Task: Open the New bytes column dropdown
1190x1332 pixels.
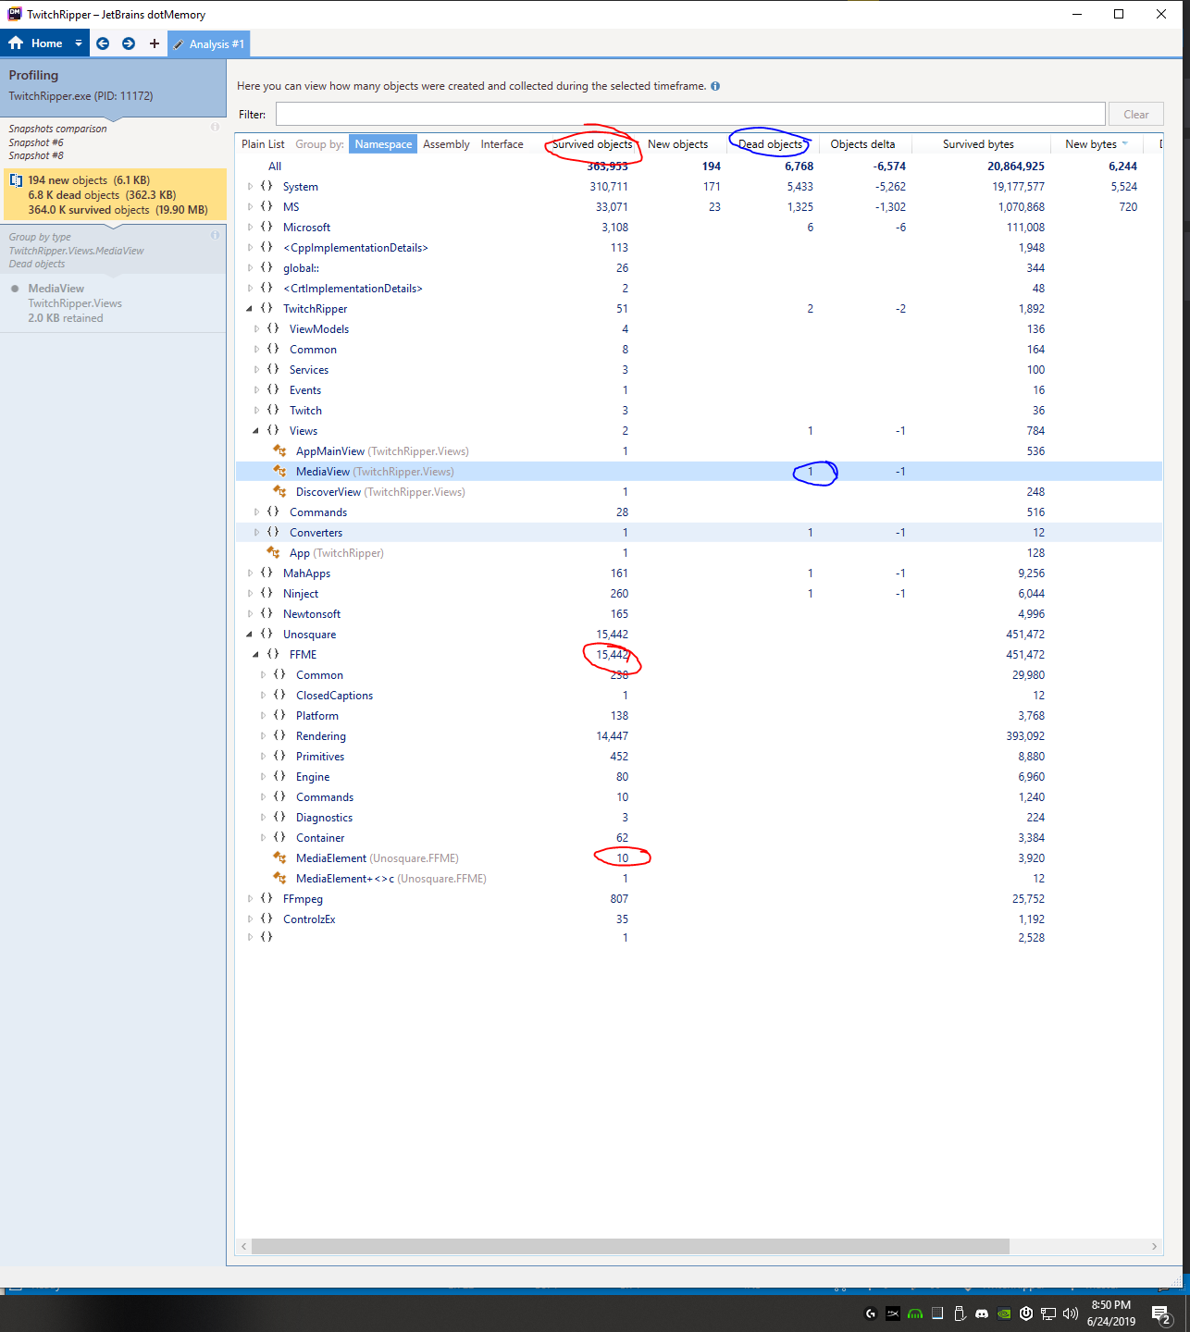Action: click(1126, 143)
